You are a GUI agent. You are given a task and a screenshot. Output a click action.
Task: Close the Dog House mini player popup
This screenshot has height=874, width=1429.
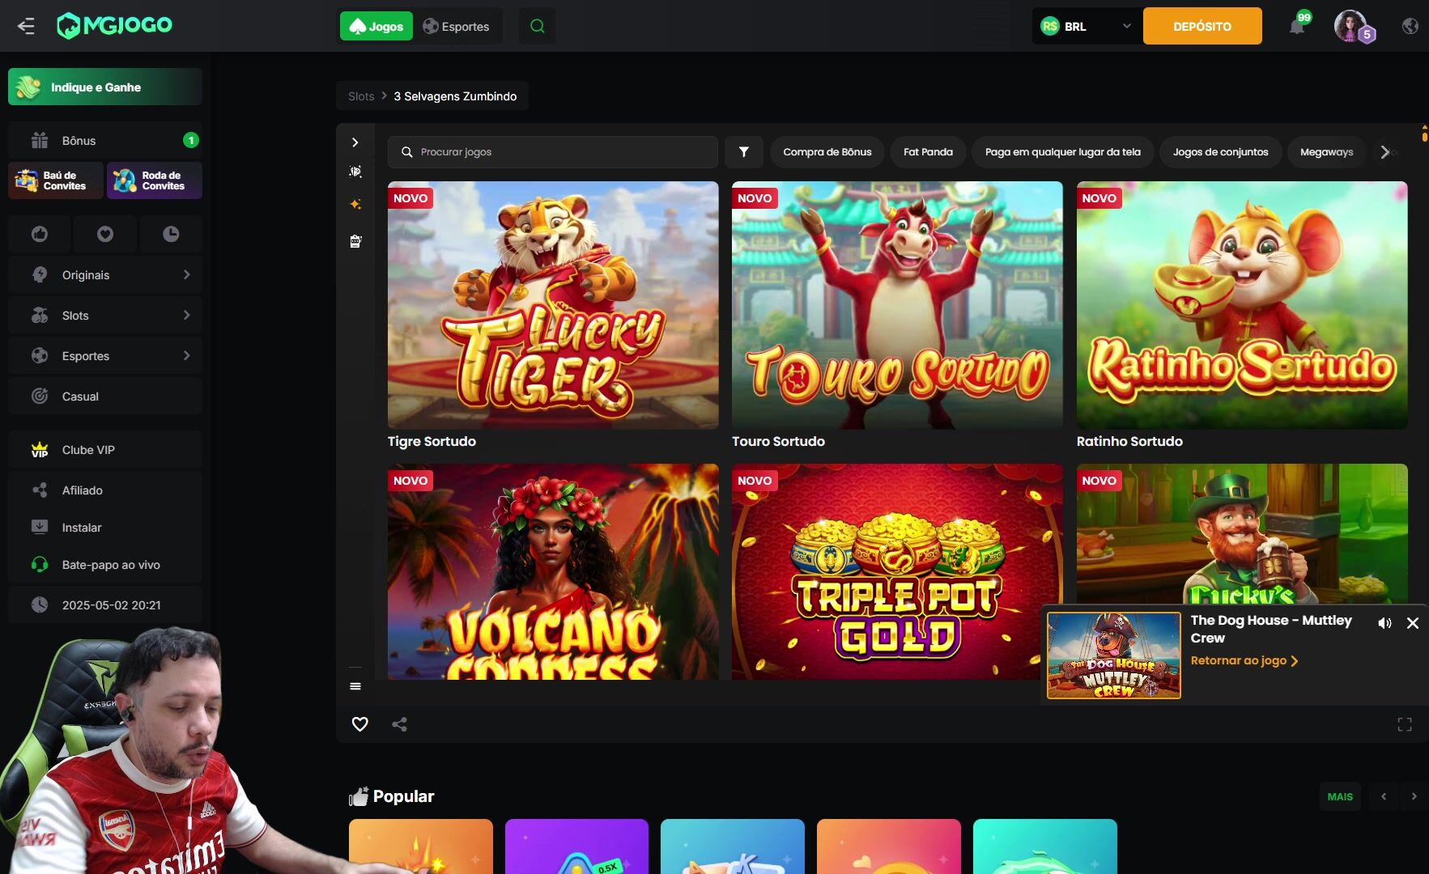(1413, 623)
